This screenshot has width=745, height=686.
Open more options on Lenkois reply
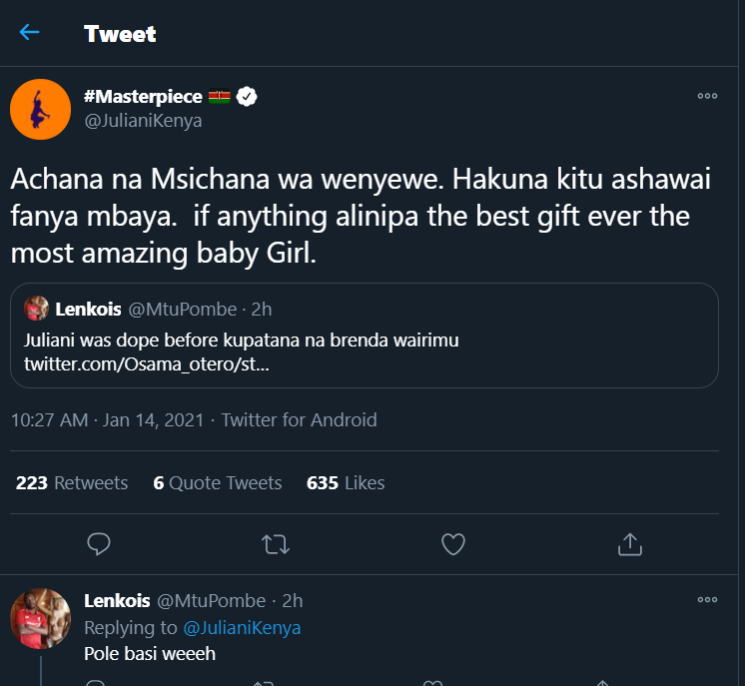[707, 601]
